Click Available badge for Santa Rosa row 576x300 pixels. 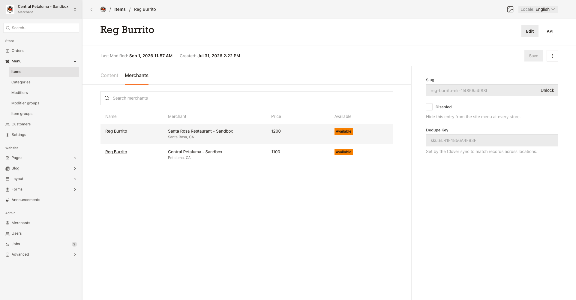[343, 131]
